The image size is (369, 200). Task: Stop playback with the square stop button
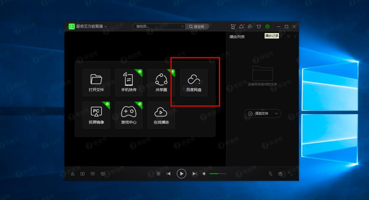click(x=159, y=174)
